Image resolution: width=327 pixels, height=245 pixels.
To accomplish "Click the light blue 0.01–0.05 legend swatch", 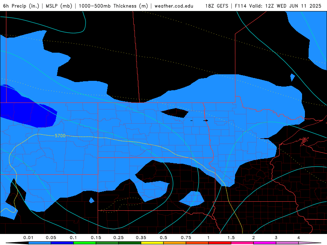I will [40, 243].
